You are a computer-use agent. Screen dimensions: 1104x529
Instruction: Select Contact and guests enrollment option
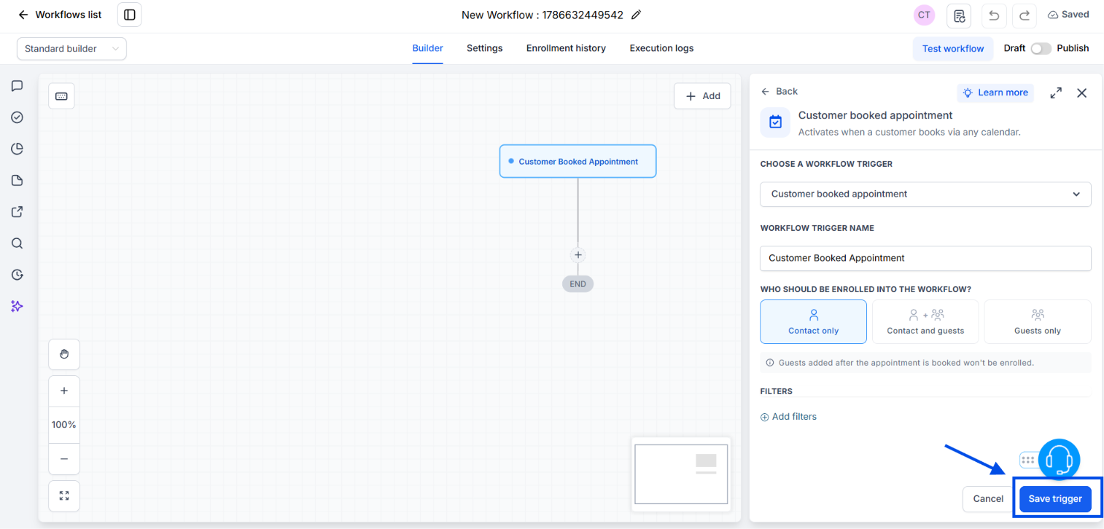(925, 322)
